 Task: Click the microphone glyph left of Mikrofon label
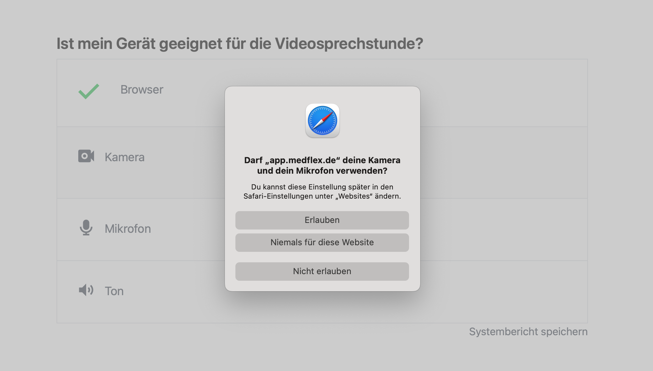[x=86, y=229]
